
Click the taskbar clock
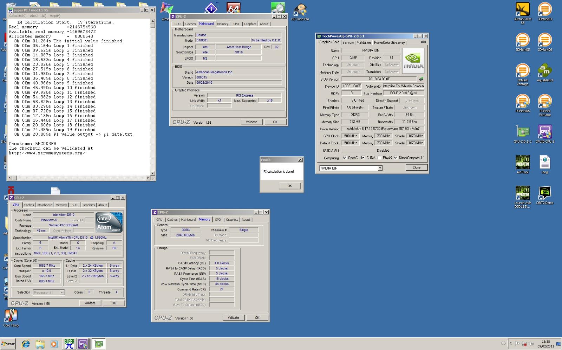(545, 344)
